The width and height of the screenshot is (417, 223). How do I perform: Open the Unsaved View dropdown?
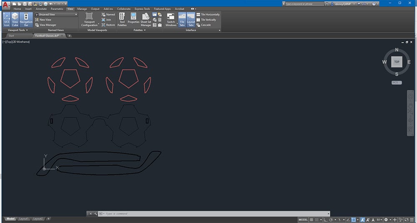56,15
